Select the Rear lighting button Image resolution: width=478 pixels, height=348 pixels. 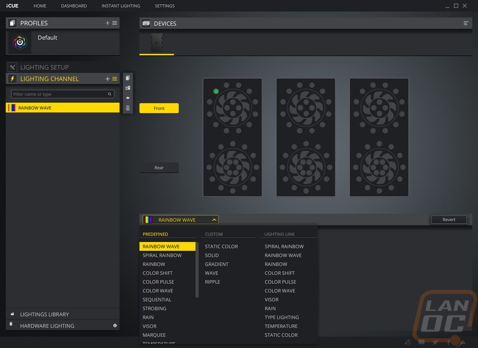[x=159, y=168]
